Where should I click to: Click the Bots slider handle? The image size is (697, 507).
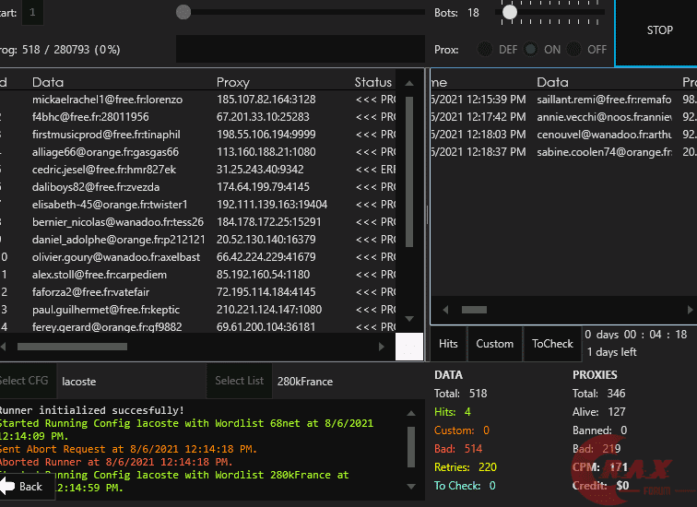[510, 13]
